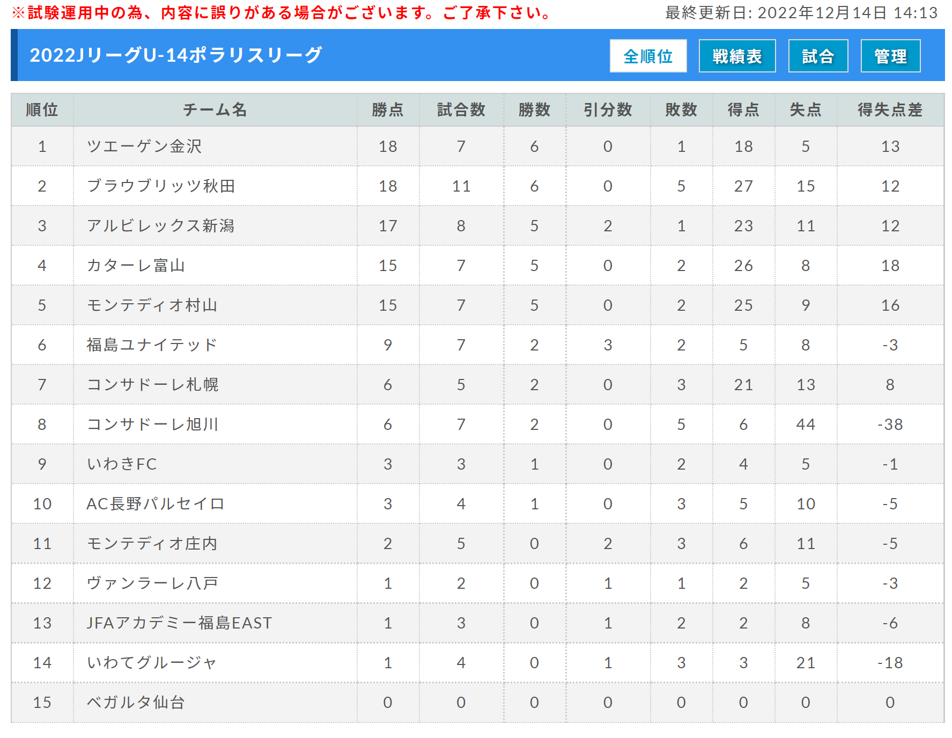Click team JFAアカデミー福島EAST
This screenshot has height=738, width=952.
[180, 623]
